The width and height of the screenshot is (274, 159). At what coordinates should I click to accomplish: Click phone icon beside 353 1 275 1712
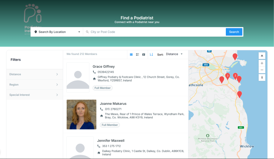pos(99,146)
